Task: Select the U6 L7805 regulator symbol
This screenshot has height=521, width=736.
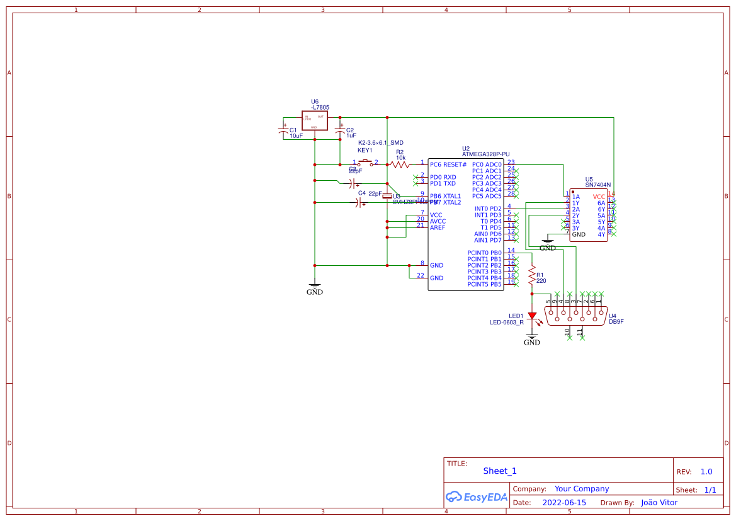Action: coord(314,122)
